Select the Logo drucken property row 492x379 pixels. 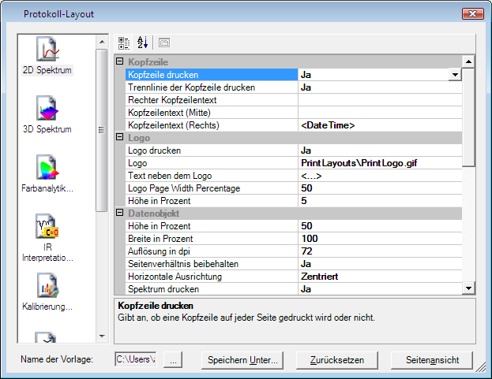pos(211,150)
